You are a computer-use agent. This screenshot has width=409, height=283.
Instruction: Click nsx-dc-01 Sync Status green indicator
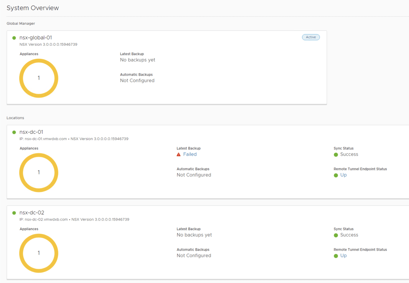[x=336, y=155]
